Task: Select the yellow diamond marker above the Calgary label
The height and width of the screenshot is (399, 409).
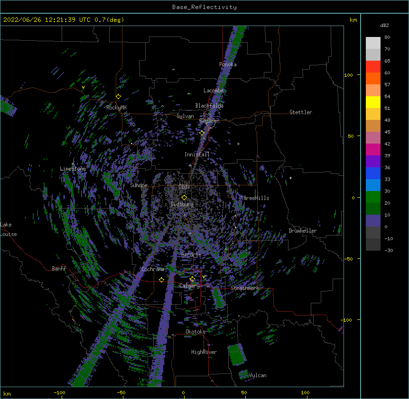Action: tap(192, 279)
